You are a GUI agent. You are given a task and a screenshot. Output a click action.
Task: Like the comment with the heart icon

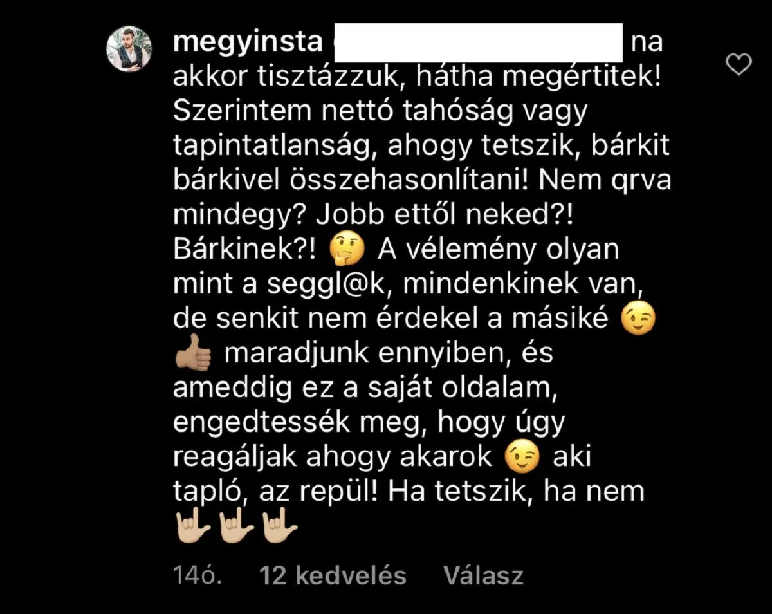(x=738, y=64)
